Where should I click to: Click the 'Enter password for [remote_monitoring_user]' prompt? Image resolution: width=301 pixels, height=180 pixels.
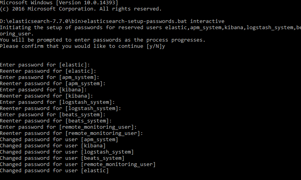[68, 127]
